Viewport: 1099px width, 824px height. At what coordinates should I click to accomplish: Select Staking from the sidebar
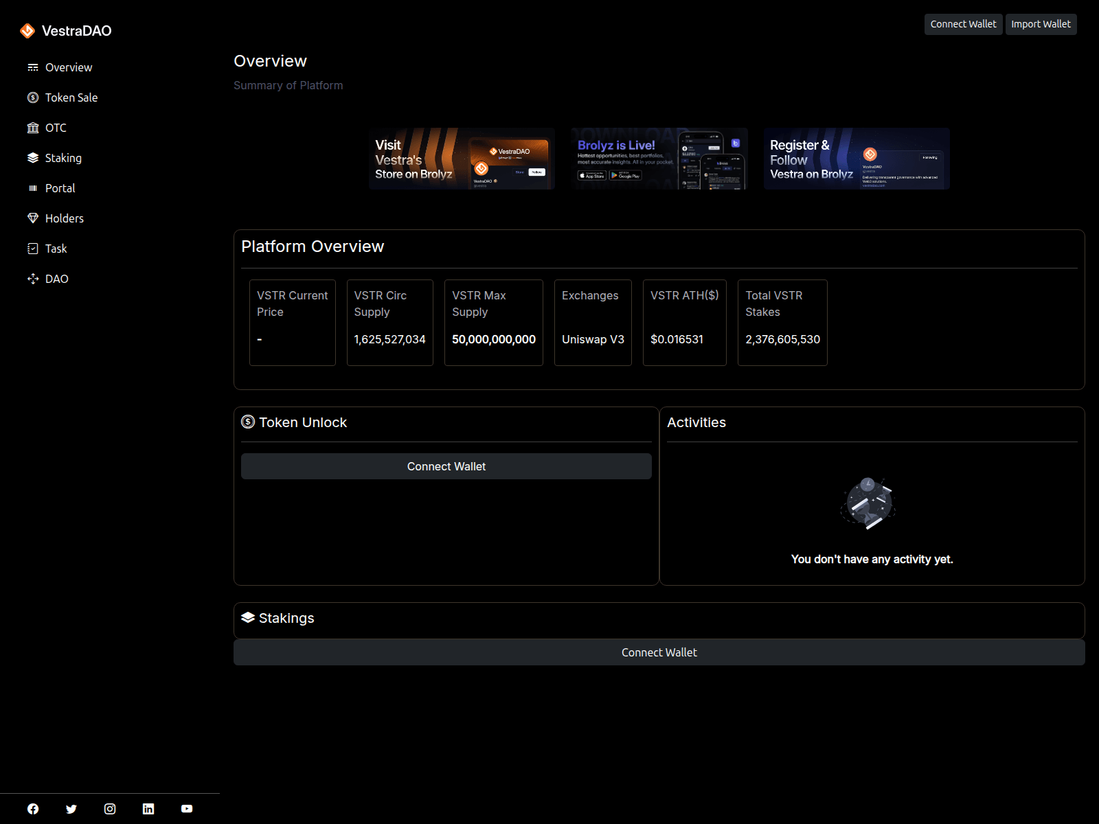point(63,158)
